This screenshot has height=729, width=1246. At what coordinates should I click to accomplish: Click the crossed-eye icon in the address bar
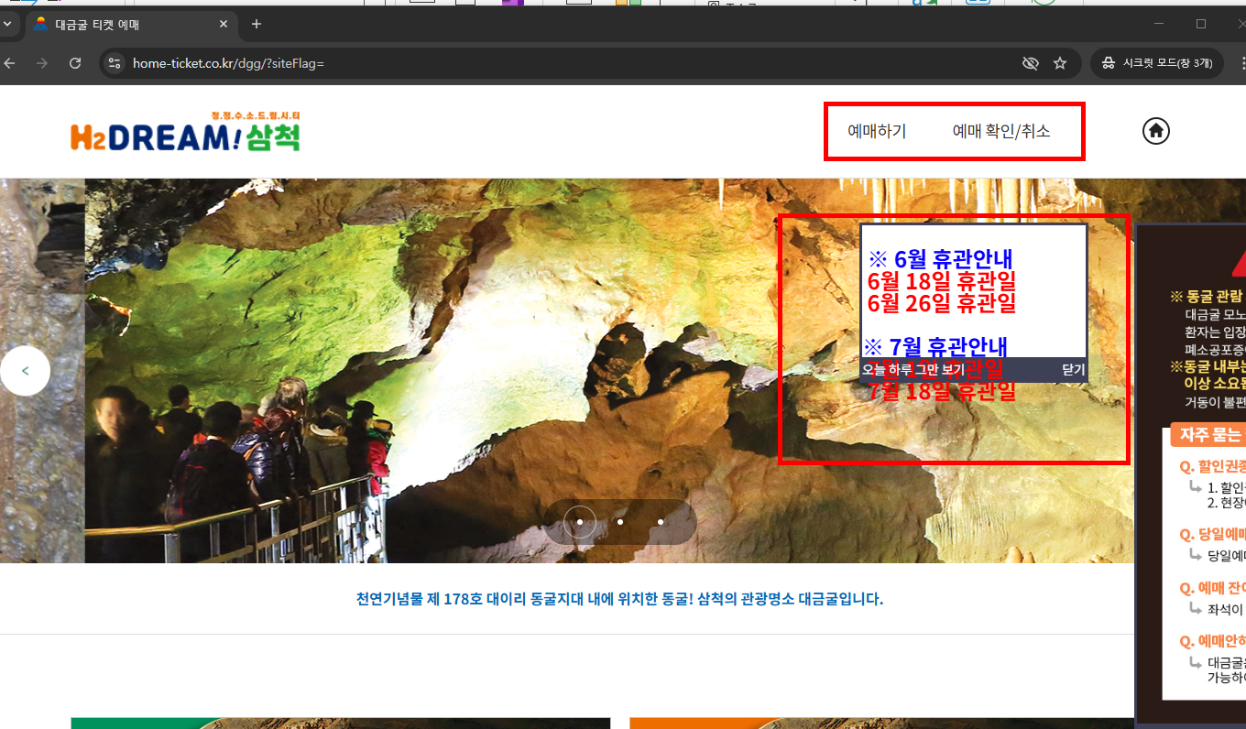click(1031, 63)
